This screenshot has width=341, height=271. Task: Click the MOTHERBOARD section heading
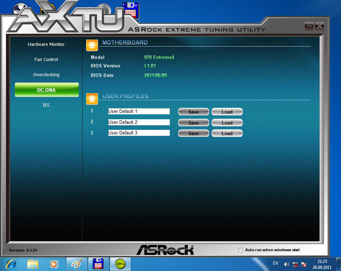pyautogui.click(x=125, y=42)
